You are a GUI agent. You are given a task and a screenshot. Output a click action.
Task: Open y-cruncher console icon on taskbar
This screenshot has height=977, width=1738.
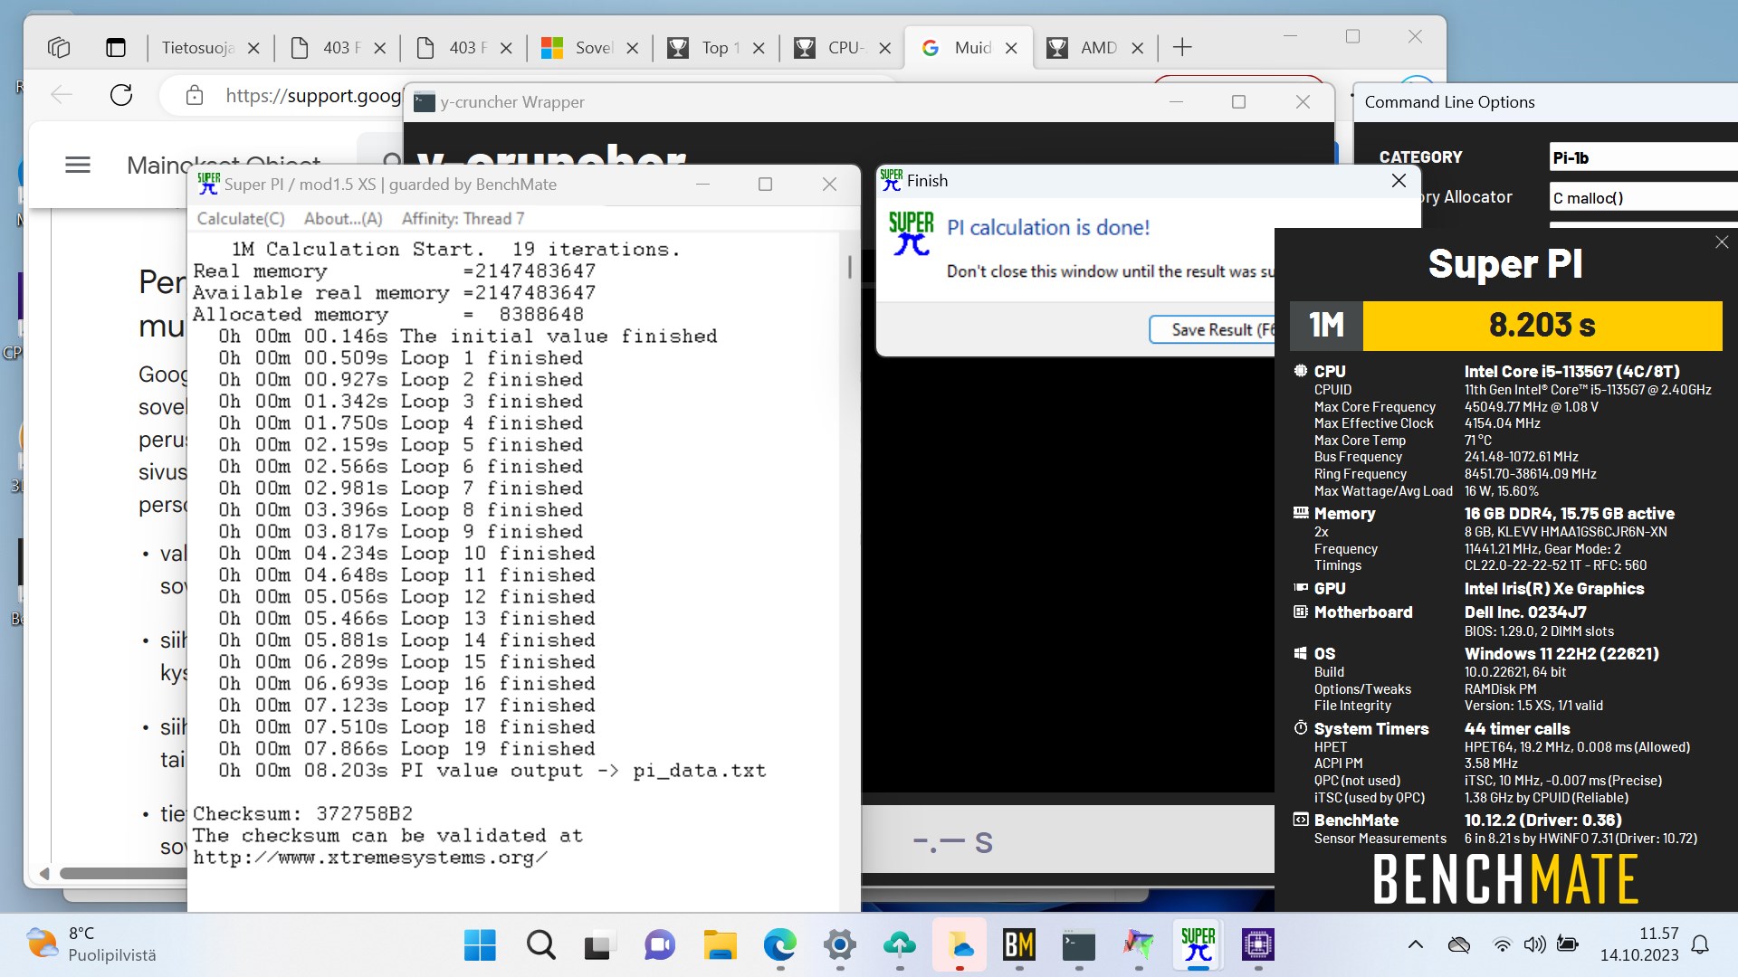[x=1078, y=945]
